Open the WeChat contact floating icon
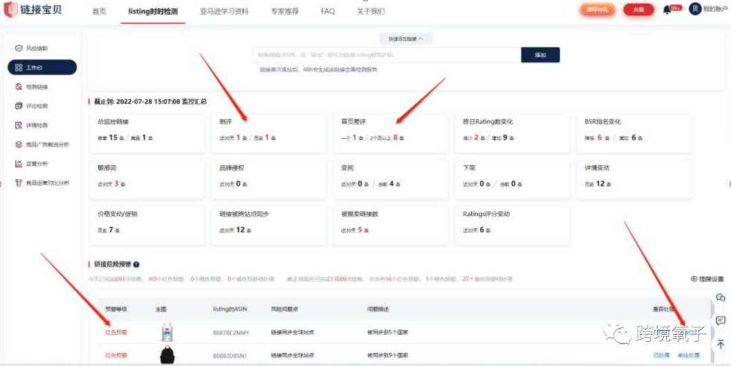Viewport: 731px width, 366px height. [x=720, y=298]
